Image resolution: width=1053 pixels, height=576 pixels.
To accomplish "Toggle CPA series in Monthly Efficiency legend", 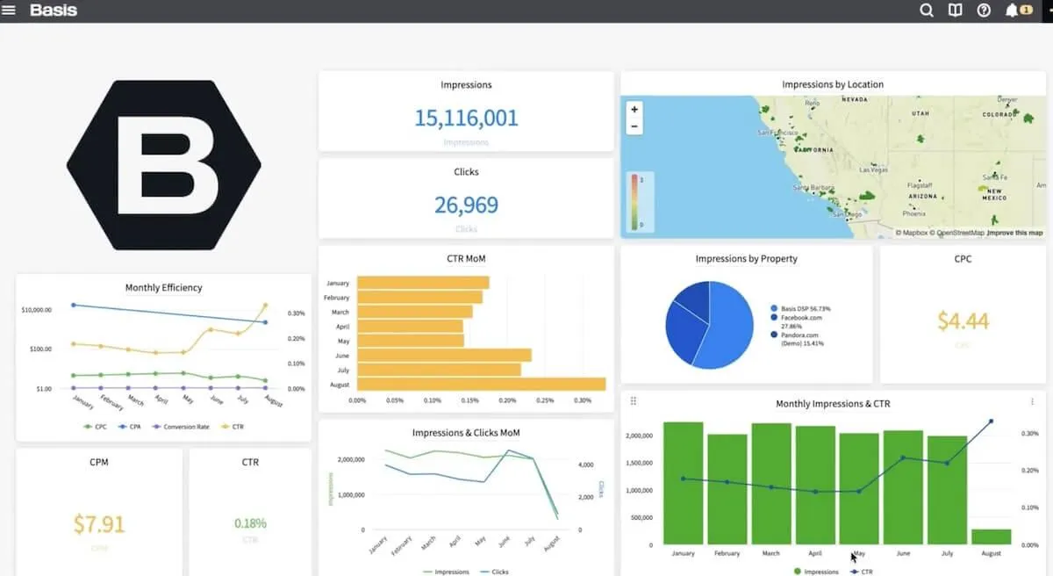I will coord(132,427).
